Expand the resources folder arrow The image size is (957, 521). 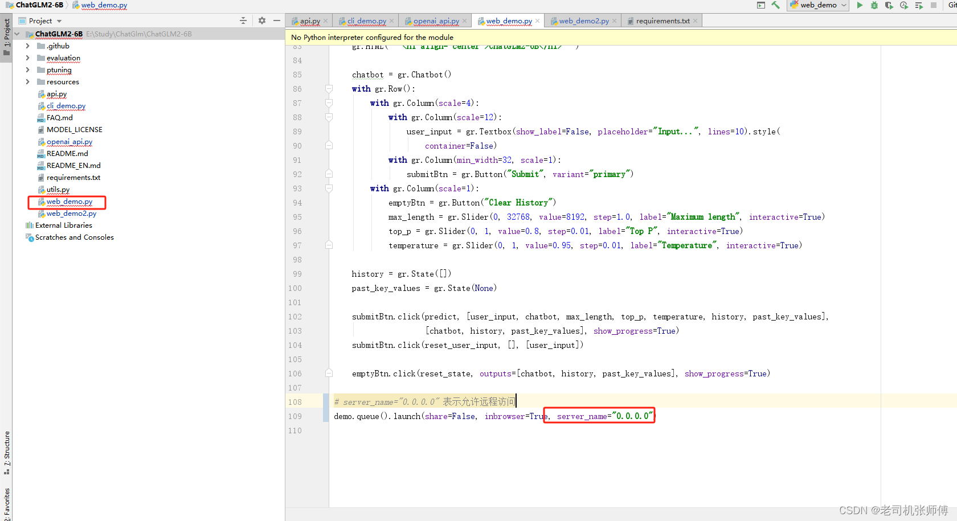click(27, 82)
